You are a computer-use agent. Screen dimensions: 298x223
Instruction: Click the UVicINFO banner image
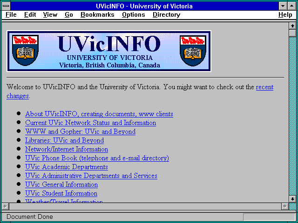coord(109,51)
